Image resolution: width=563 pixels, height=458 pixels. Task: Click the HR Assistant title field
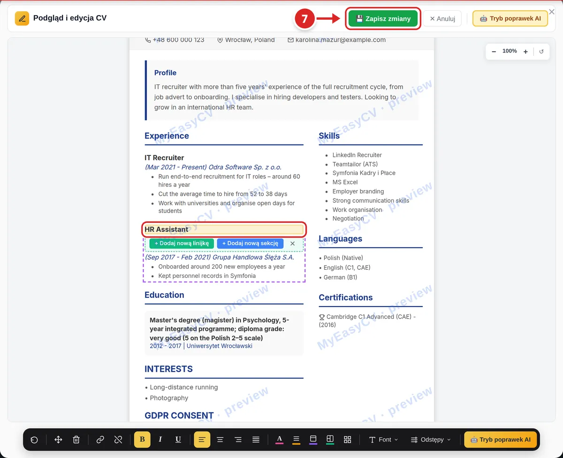[224, 229]
